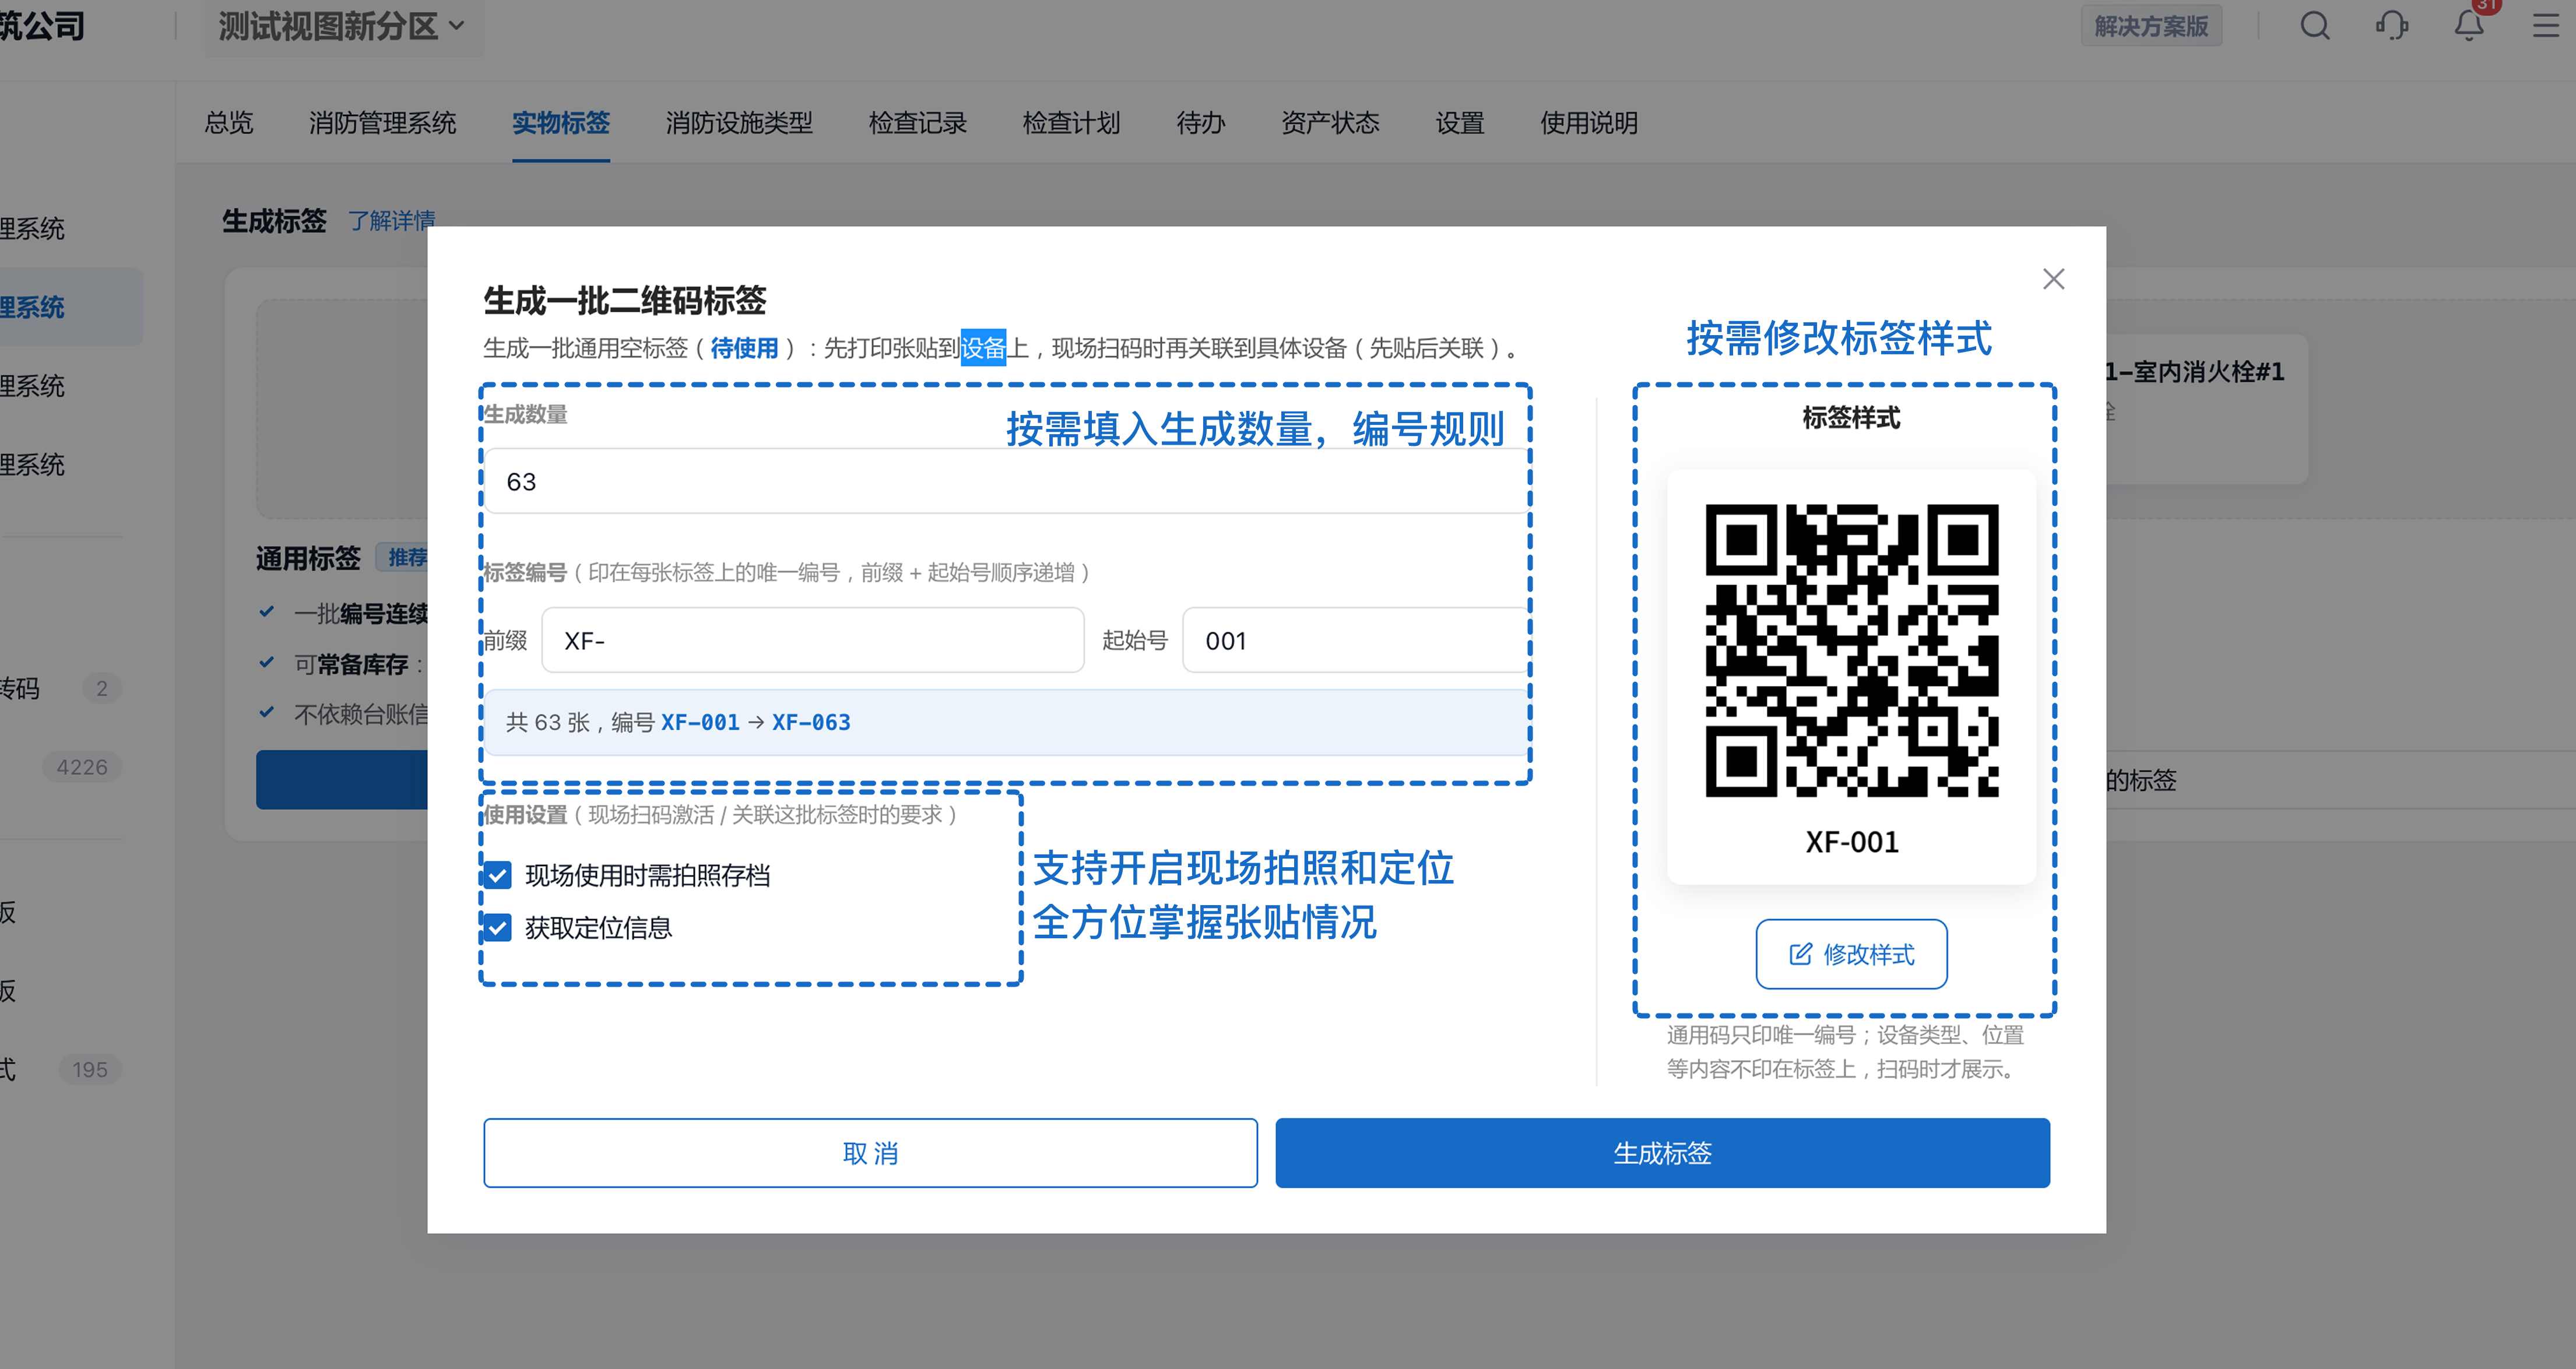Viewport: 2576px width, 1369px height.
Task: Open customer support headset icon
Action: point(2392,26)
